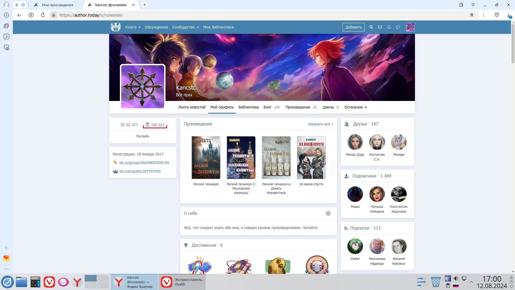Open the Лесной техникум book cover
This screenshot has width=515, height=290.
pyautogui.click(x=206, y=158)
